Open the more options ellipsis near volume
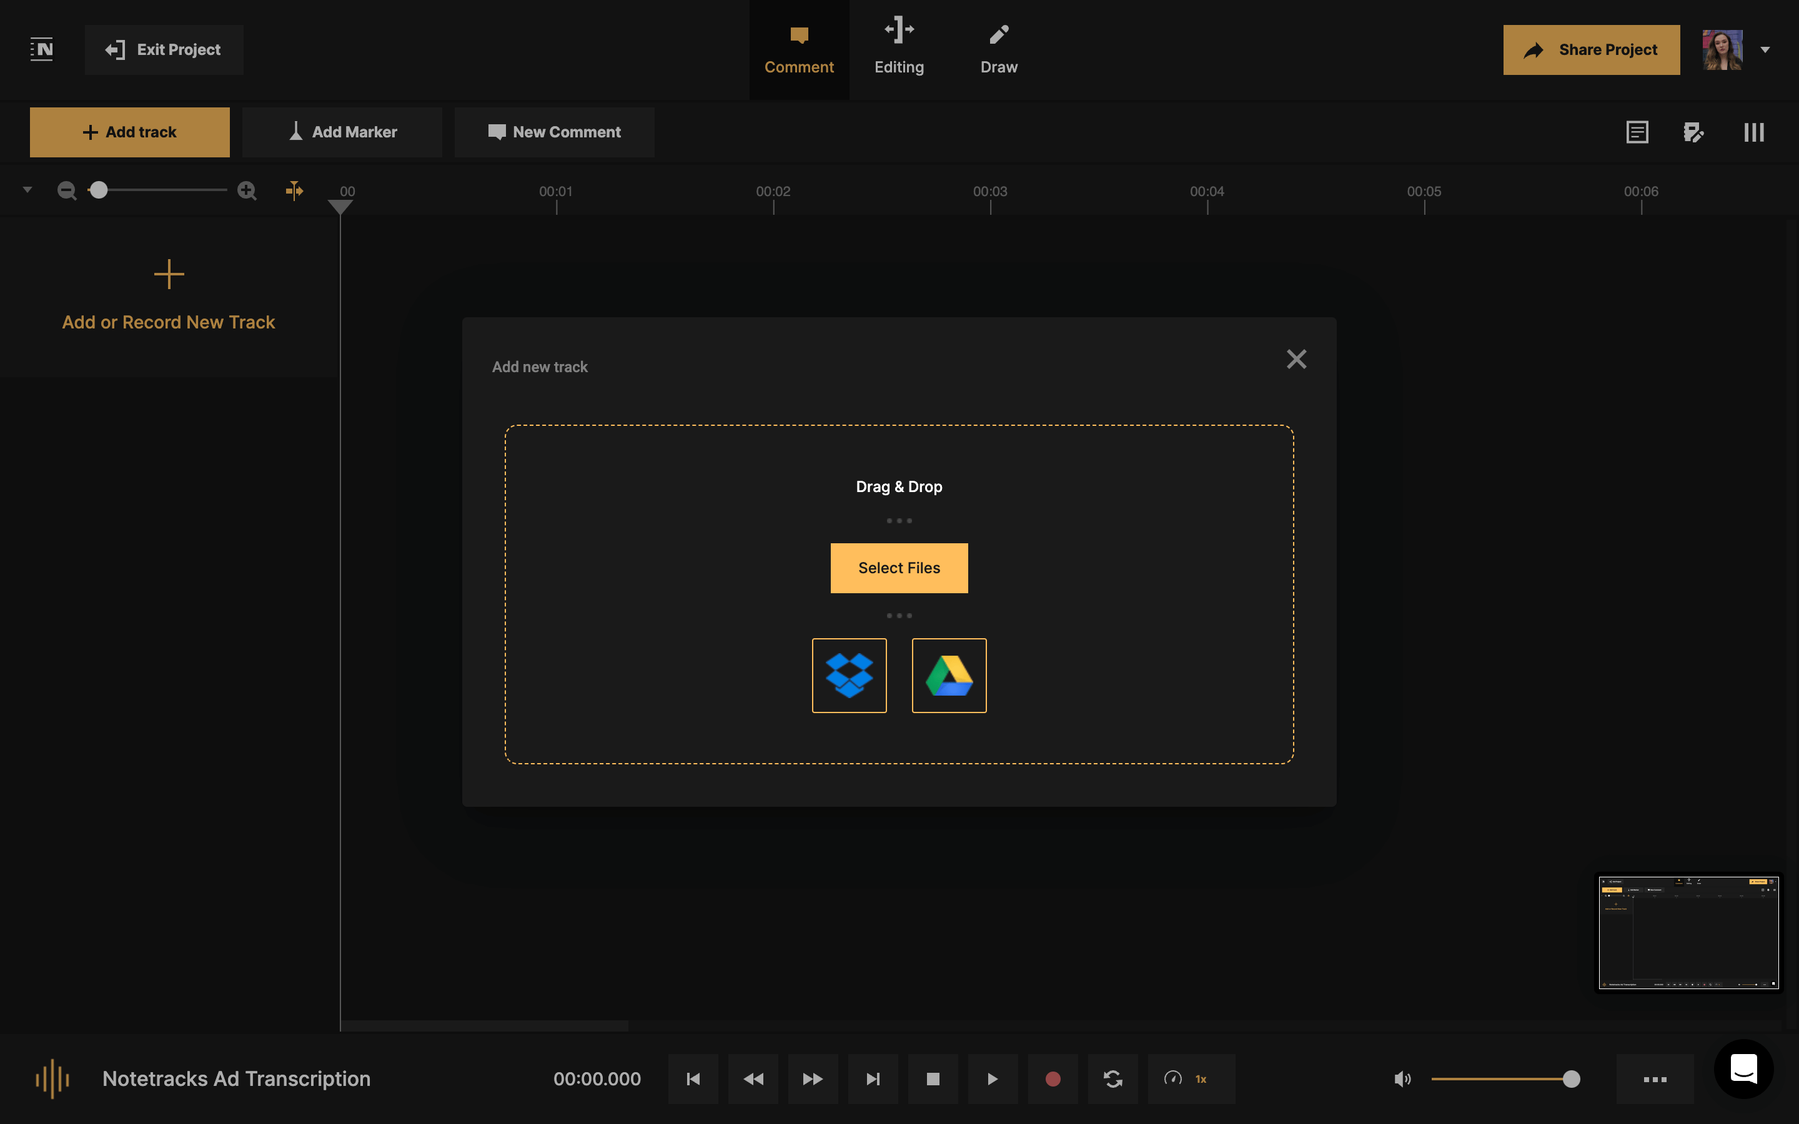Screen dimensions: 1799x1124 tap(1654, 1078)
